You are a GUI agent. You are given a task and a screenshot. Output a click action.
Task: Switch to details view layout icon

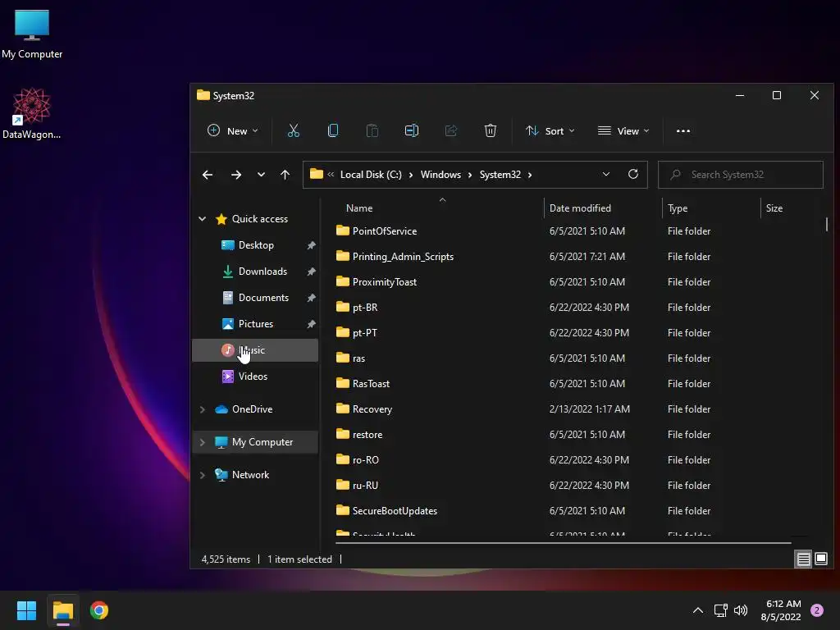point(804,559)
